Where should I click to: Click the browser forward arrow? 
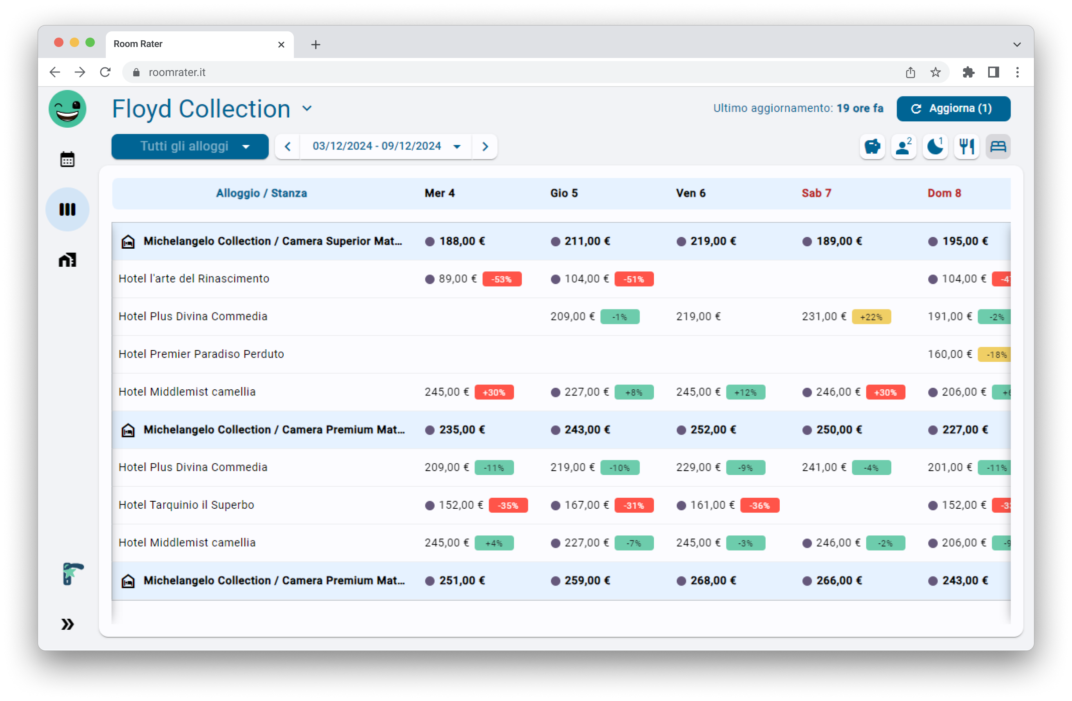point(80,72)
